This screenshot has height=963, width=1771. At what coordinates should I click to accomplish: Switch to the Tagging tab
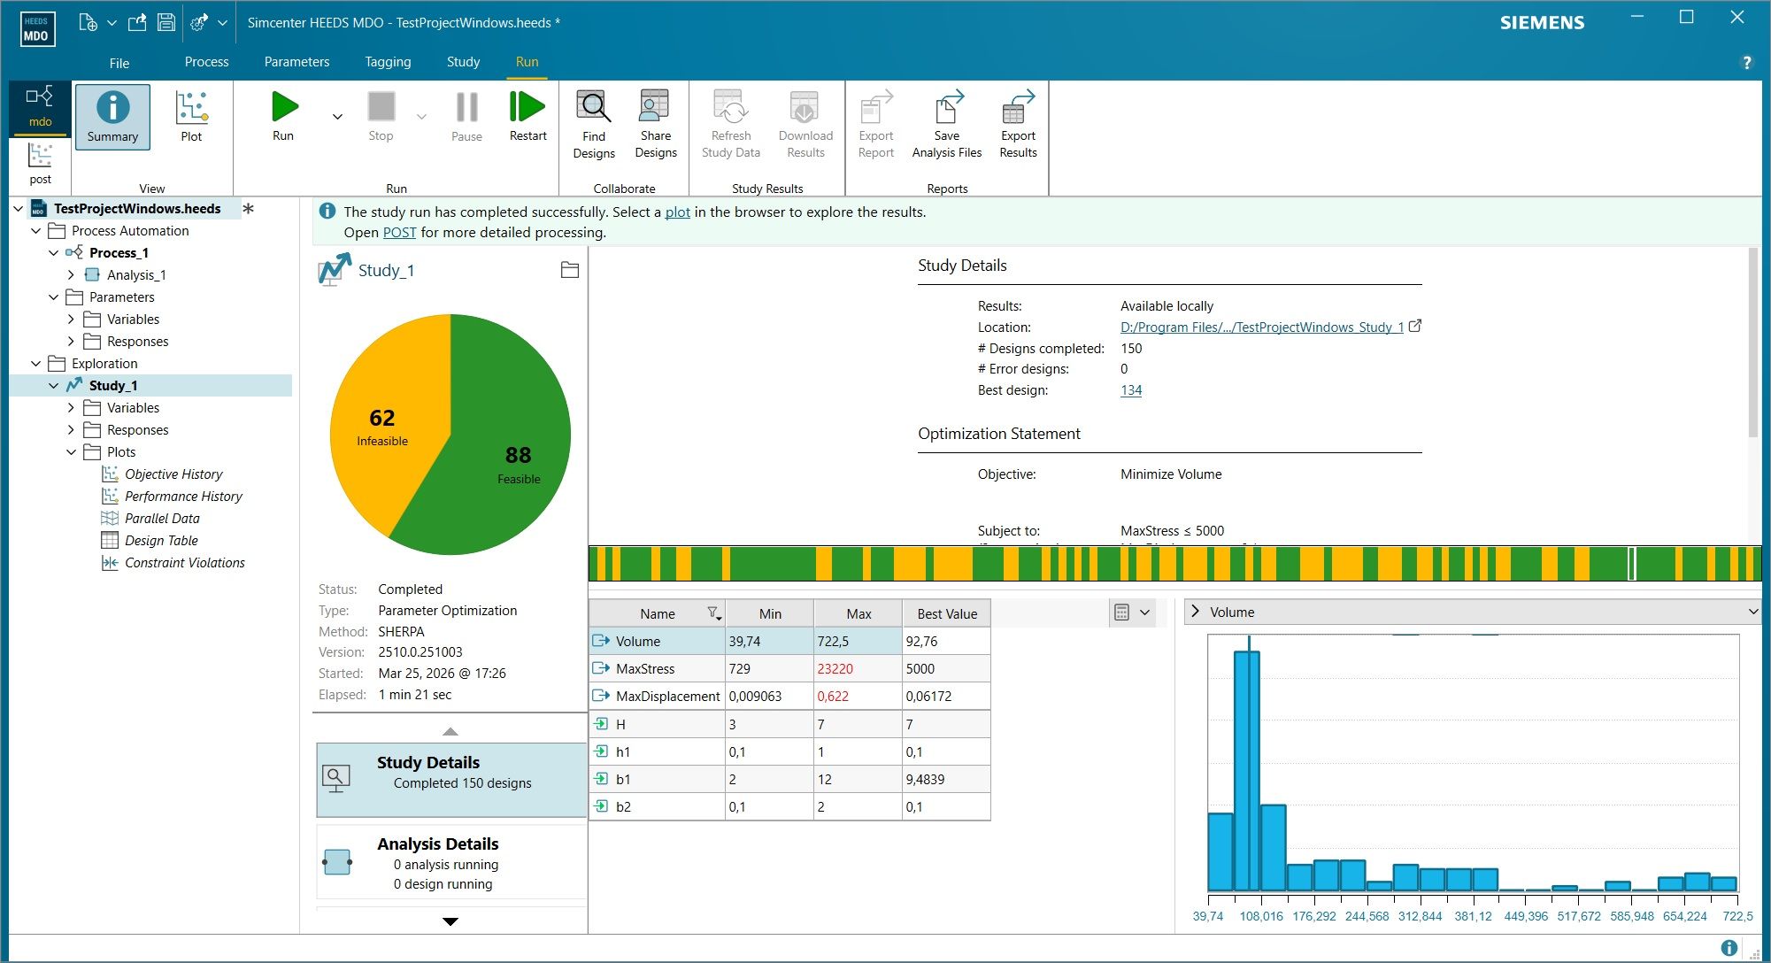(388, 62)
